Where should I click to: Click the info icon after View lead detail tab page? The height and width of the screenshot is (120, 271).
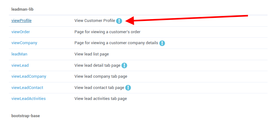(x=124, y=65)
